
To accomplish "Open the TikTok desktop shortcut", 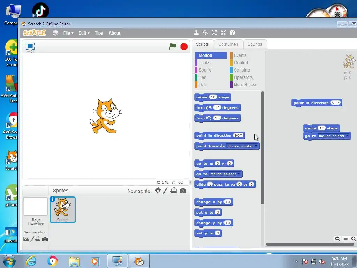I will 41,10.
